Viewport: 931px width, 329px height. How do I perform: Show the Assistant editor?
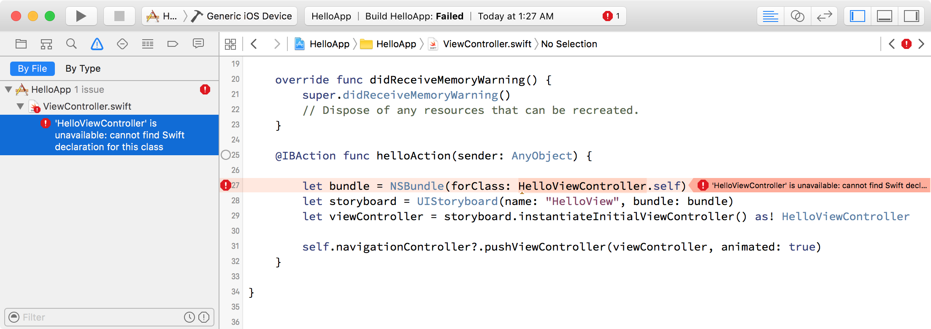pyautogui.click(x=797, y=16)
